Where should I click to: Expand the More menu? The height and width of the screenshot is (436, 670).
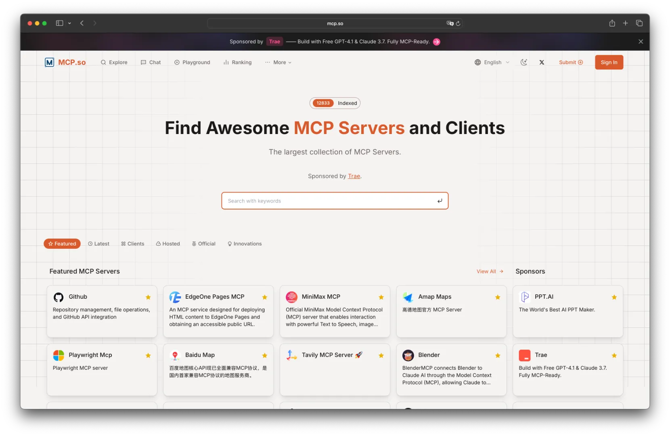pos(278,62)
